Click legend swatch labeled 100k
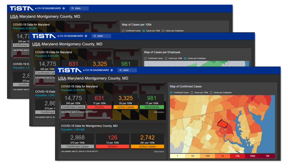 (252, 156)
